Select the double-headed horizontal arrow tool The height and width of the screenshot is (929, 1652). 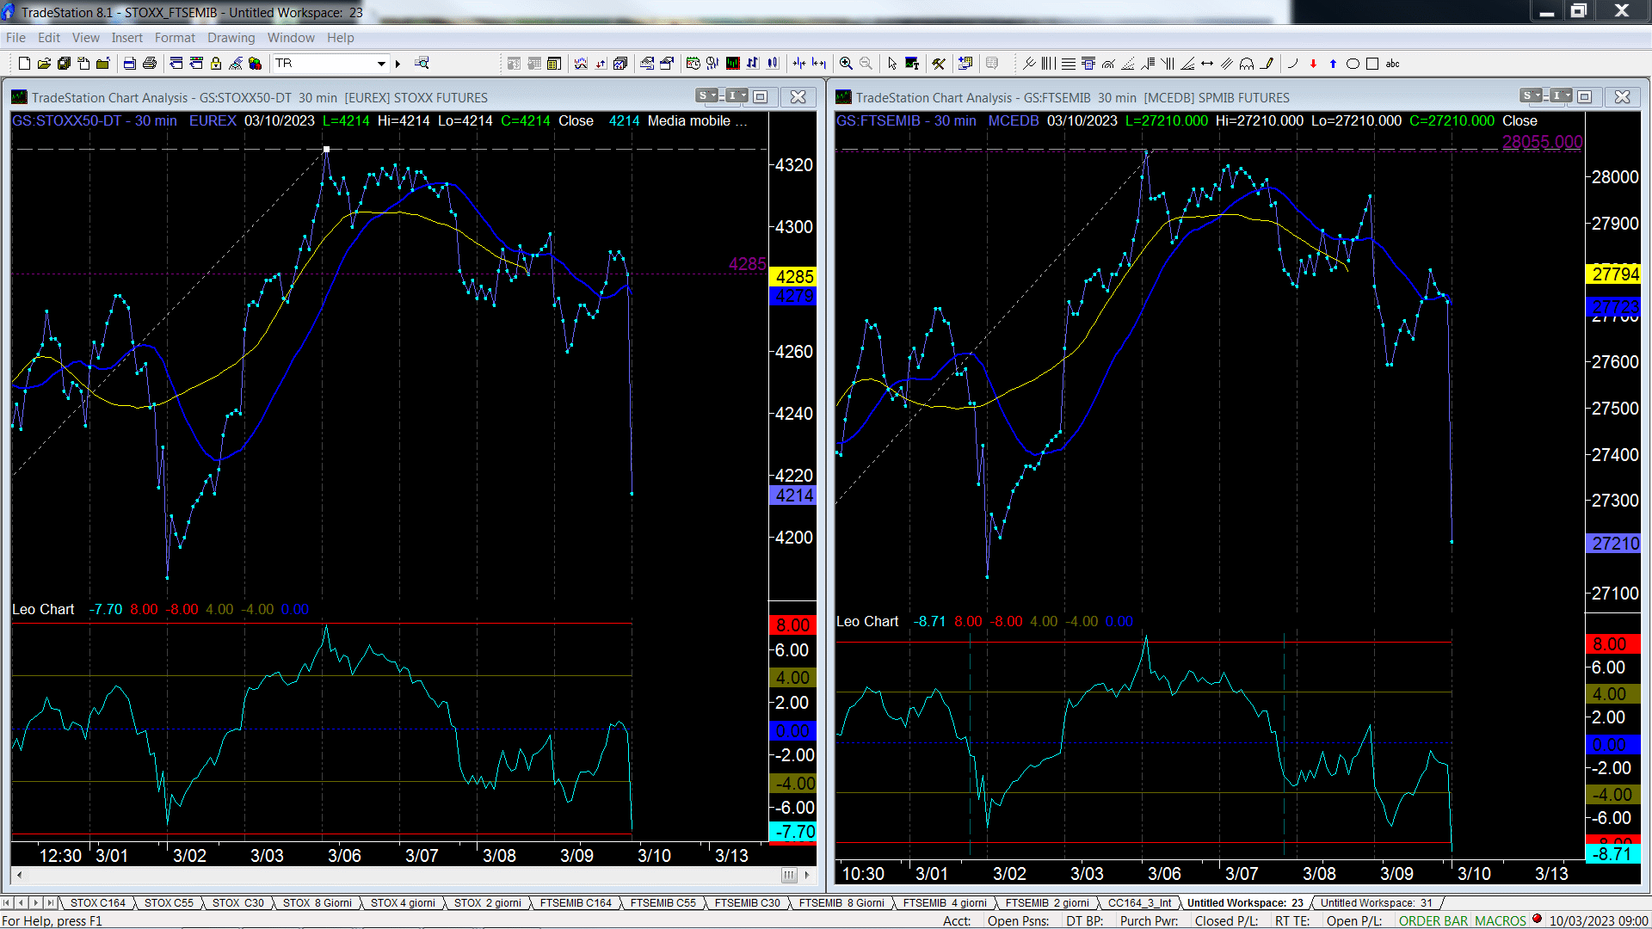coord(1207,64)
